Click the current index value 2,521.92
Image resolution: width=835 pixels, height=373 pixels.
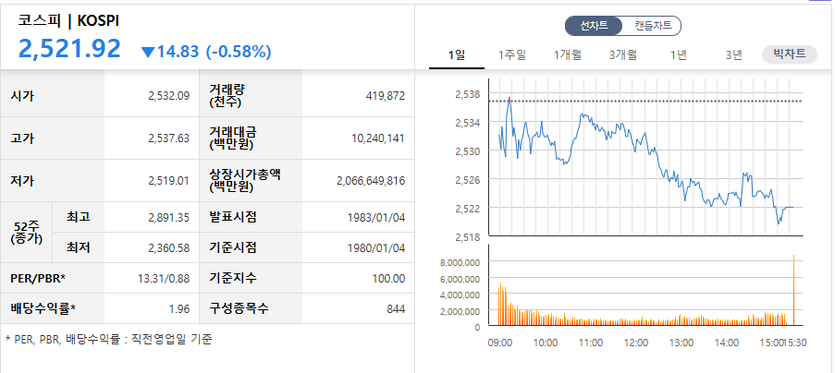[69, 48]
